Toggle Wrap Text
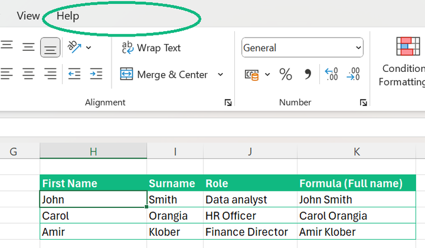This screenshot has height=248, width=425. pyautogui.click(x=151, y=48)
